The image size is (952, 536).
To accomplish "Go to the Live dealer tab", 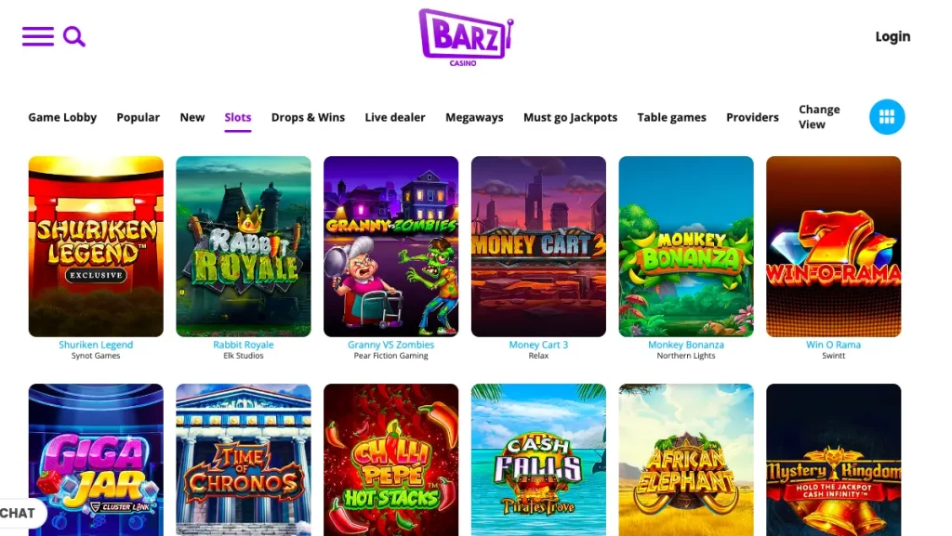I will [x=394, y=117].
